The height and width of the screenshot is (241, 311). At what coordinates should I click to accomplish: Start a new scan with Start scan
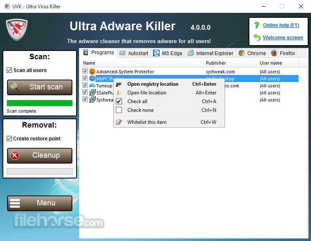pos(40,87)
